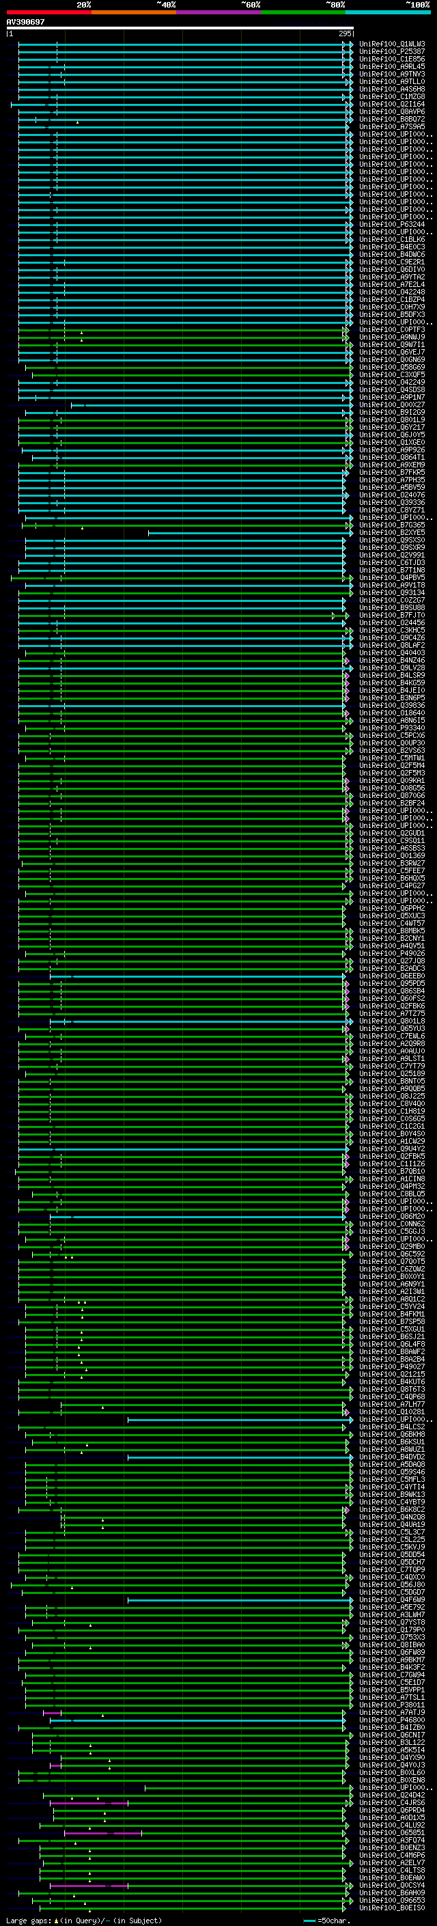The width and height of the screenshot is (437, 1926).
Task: Select the UniRef100_Q4F6W9 label
Action: tap(392, 1600)
